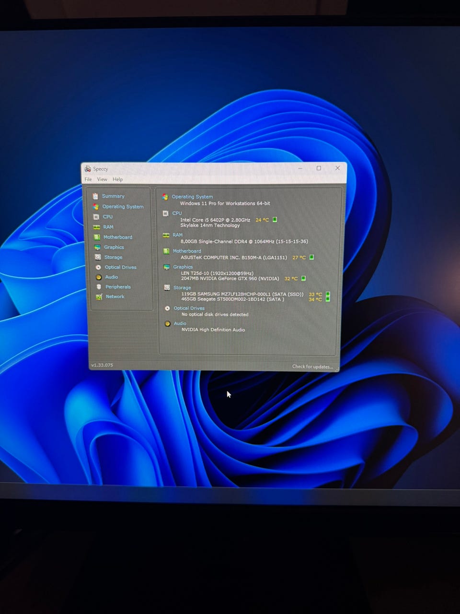Click the Motherboard heading link in summary
This screenshot has width=460, height=614.
point(187,251)
